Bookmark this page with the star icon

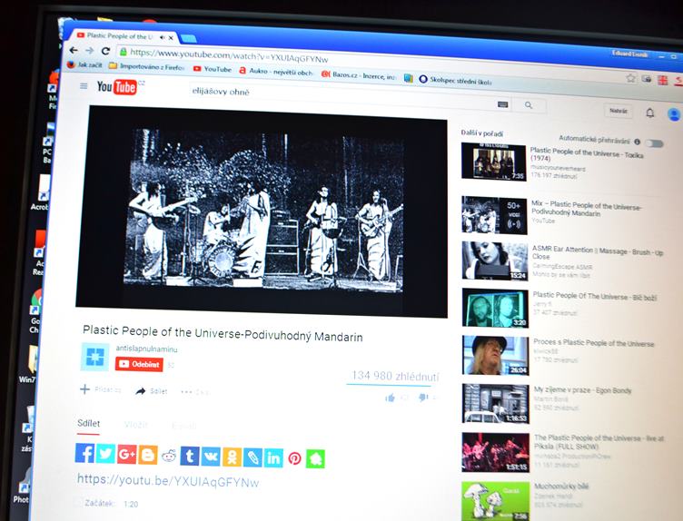point(630,78)
